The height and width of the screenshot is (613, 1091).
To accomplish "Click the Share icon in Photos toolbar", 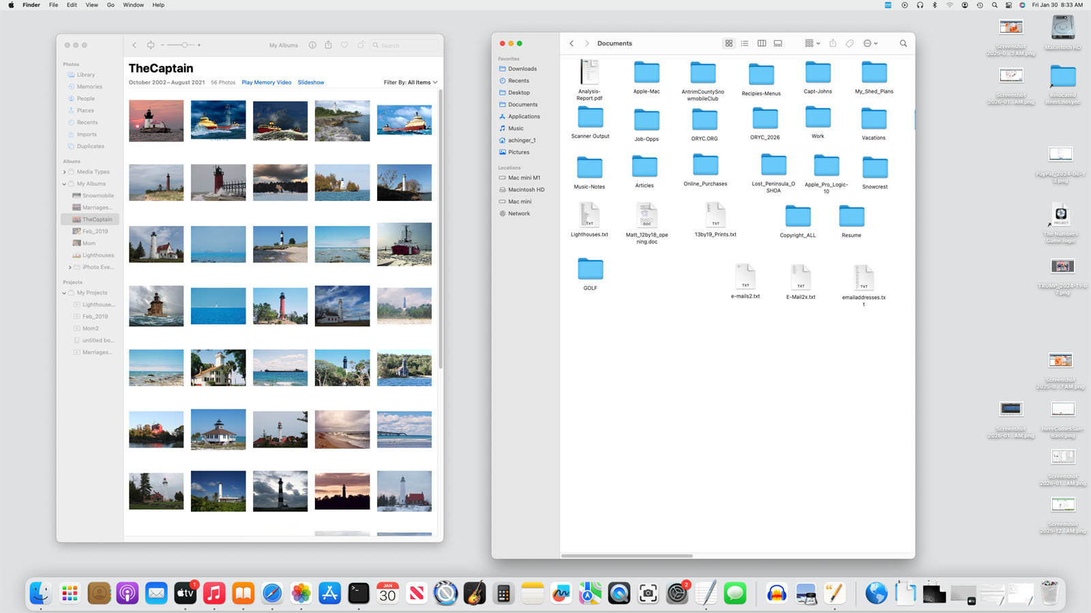I will point(328,45).
